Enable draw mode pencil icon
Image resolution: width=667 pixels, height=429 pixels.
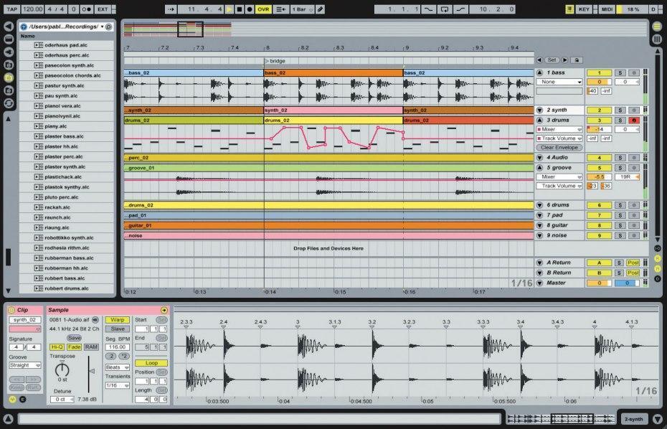pyautogui.click(x=320, y=9)
